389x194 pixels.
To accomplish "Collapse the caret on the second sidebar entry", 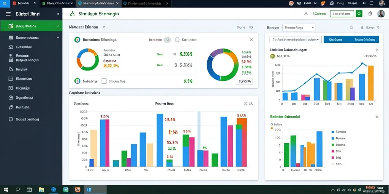I will [x=58, y=38].
